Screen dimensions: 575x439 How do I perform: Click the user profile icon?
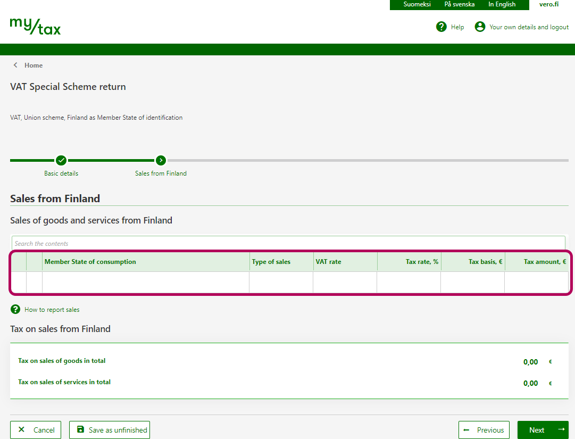(480, 27)
